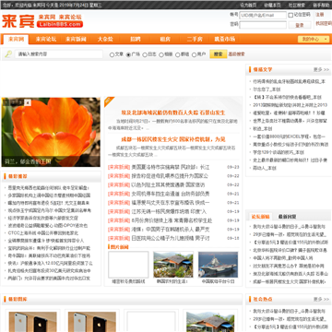The image size is (332, 332).
Task: Open headline 埃及北部海域沉船仍有数百人失踪
Action: (x=173, y=113)
